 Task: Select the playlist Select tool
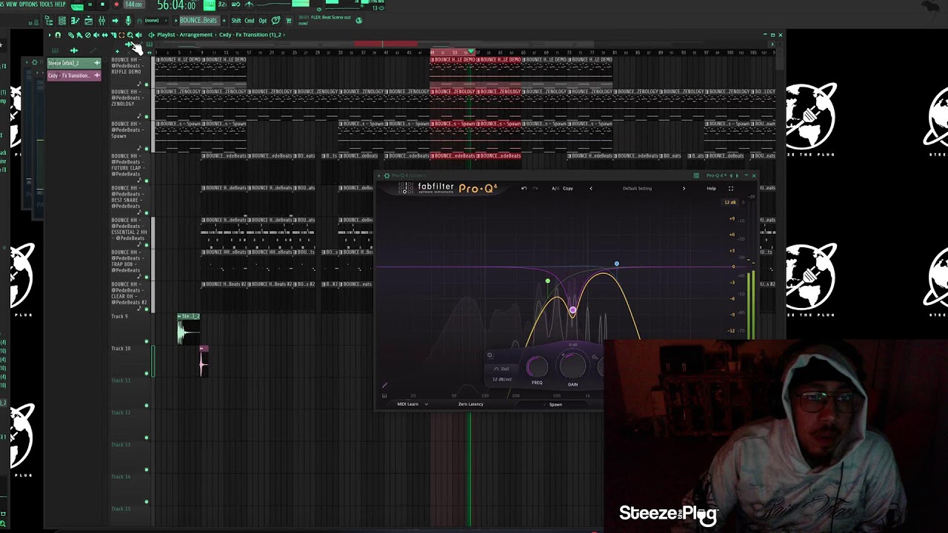[121, 35]
